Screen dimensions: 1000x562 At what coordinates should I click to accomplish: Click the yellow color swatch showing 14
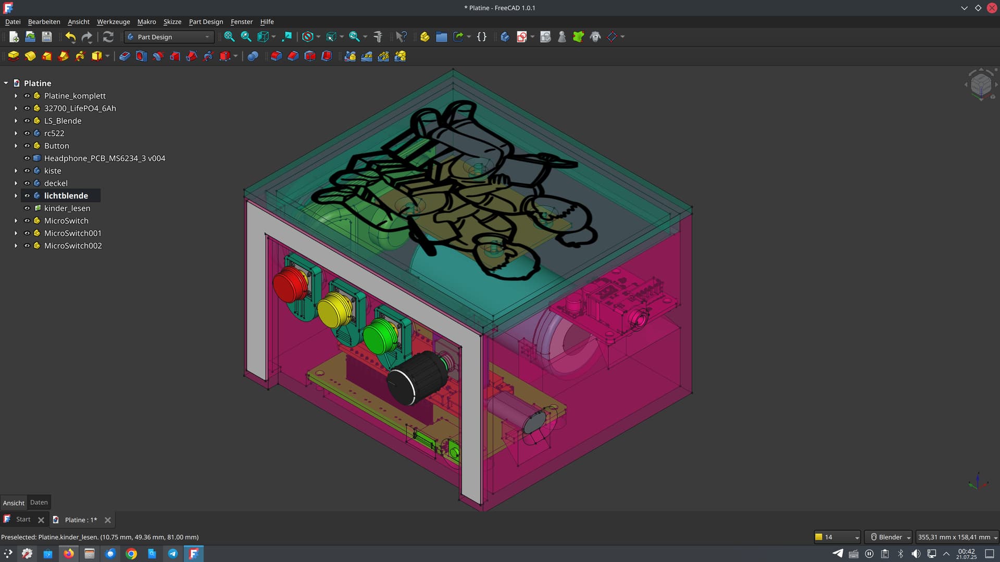click(x=819, y=537)
